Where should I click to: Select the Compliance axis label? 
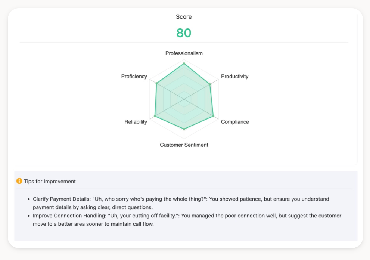(x=235, y=122)
